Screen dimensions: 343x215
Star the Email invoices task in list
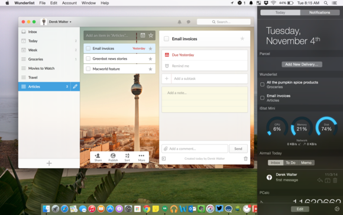[150, 49]
